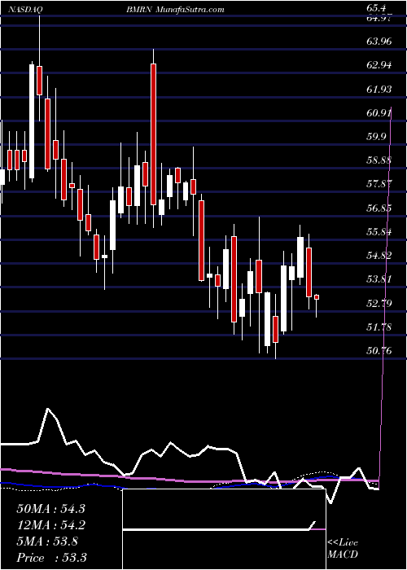Click the Price : 53.3 readout
The height and width of the screenshot is (570, 407).
pos(51,558)
